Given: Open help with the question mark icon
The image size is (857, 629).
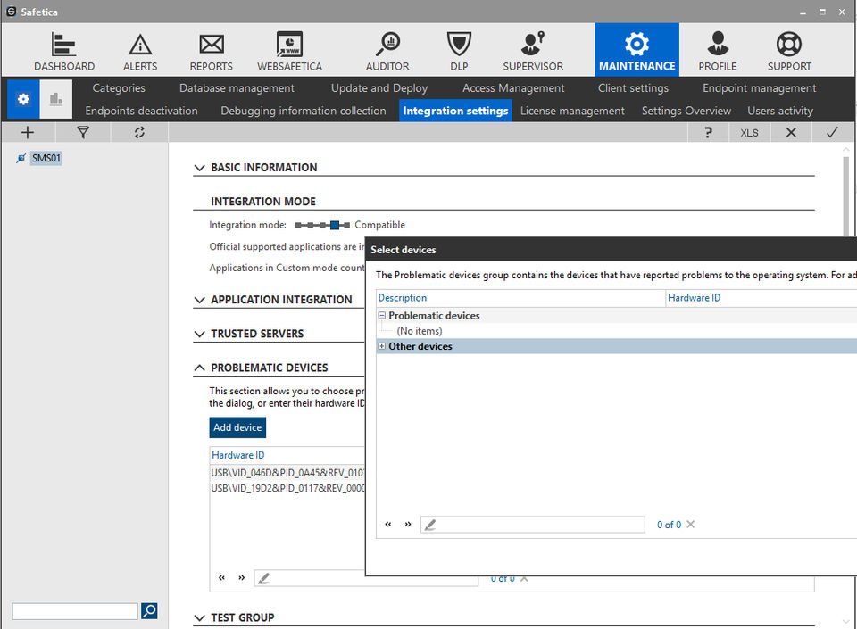Looking at the screenshot, I should 708,133.
